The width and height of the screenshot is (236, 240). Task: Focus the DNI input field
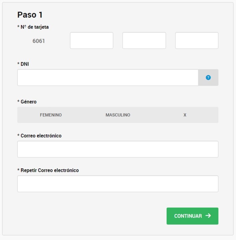click(108, 78)
